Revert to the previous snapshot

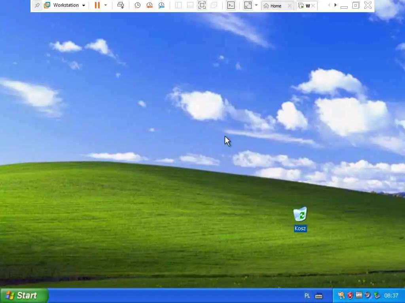149,6
